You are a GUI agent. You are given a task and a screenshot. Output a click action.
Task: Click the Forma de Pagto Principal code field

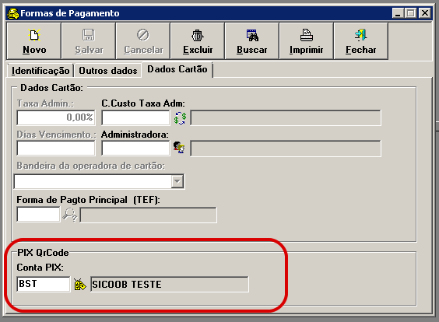coord(38,215)
